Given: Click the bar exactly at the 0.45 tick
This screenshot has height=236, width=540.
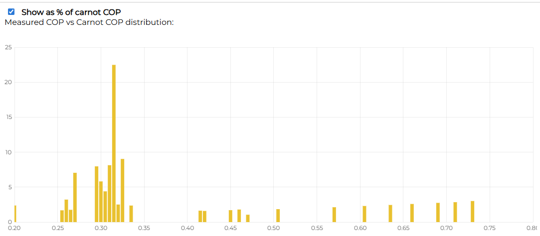Looking at the screenshot, I should pyautogui.click(x=230, y=216).
